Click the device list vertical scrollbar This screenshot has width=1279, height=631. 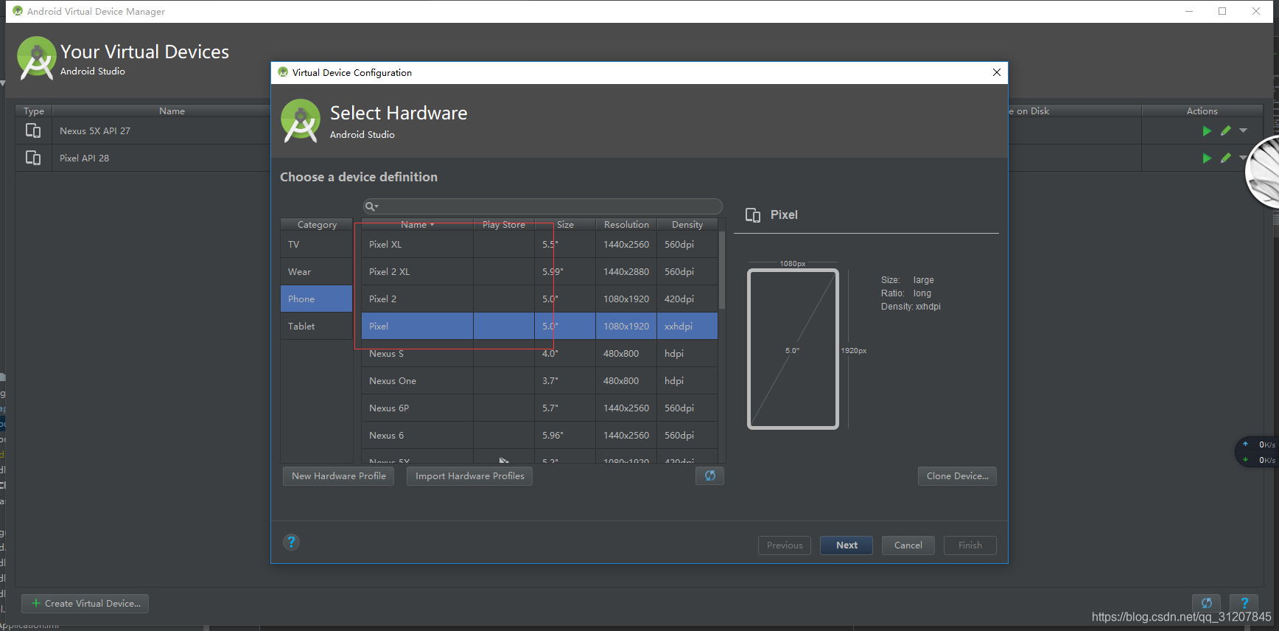(722, 271)
